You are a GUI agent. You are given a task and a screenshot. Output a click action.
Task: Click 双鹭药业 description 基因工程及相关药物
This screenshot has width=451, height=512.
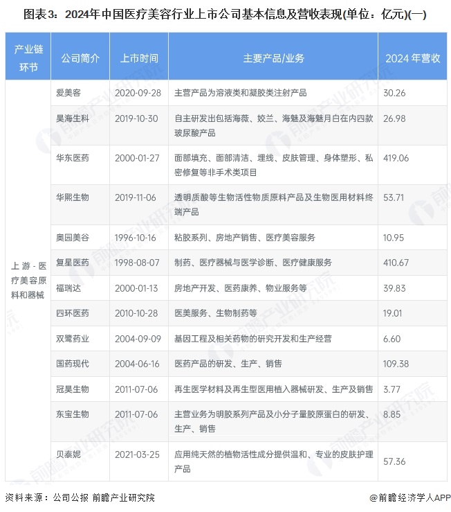(x=252, y=339)
